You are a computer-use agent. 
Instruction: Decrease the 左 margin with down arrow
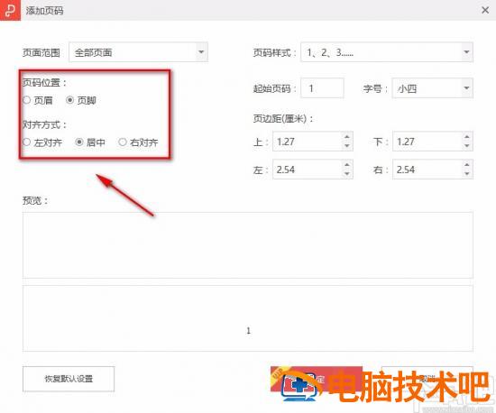347,174
